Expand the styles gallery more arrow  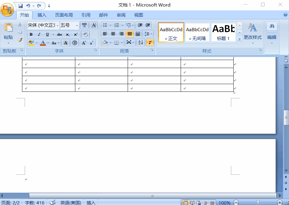tap(239, 39)
